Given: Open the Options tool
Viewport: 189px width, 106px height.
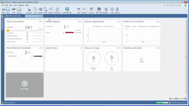Looking at the screenshot, I should pyautogui.click(x=117, y=10).
